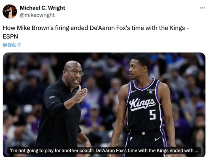Viewport: 210px width, 157px height.
Task: Open the @mikecwright handle link
Action: 37,15
